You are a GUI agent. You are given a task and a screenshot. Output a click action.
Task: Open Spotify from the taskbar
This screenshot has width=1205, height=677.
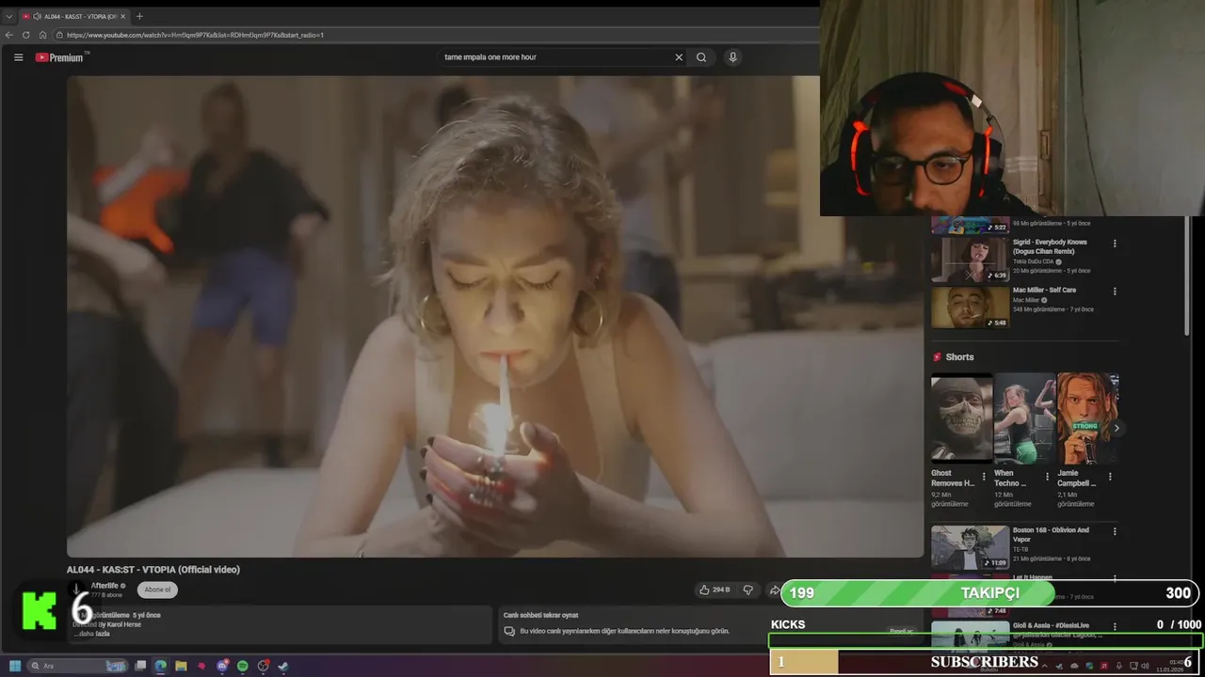(242, 666)
